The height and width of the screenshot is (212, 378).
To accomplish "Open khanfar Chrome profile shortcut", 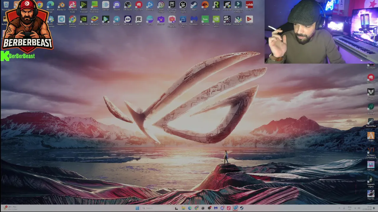I will tap(72, 21).
